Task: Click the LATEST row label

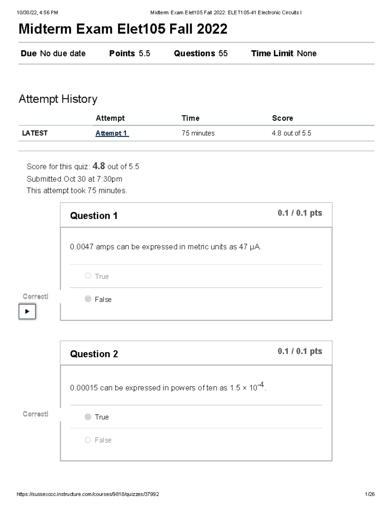Action: (x=35, y=133)
